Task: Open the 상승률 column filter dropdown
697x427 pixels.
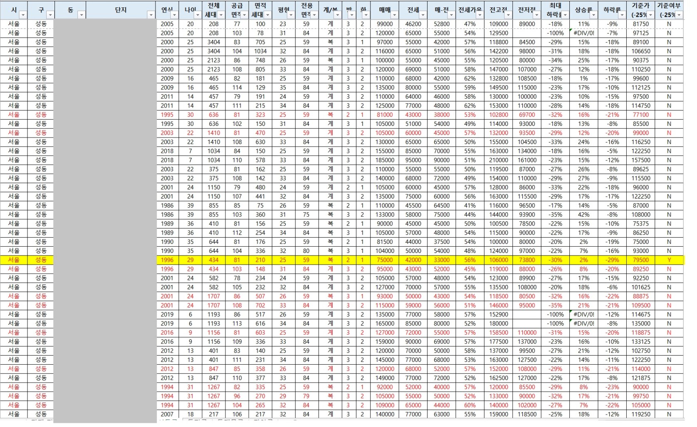Action: tap(593, 15)
